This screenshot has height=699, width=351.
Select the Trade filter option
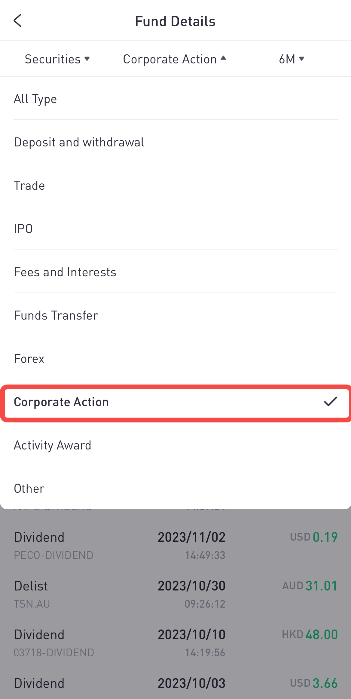tap(176, 185)
